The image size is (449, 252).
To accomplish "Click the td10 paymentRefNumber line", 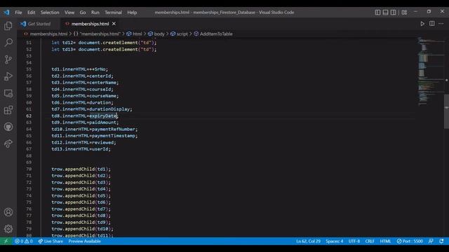I will (x=95, y=129).
